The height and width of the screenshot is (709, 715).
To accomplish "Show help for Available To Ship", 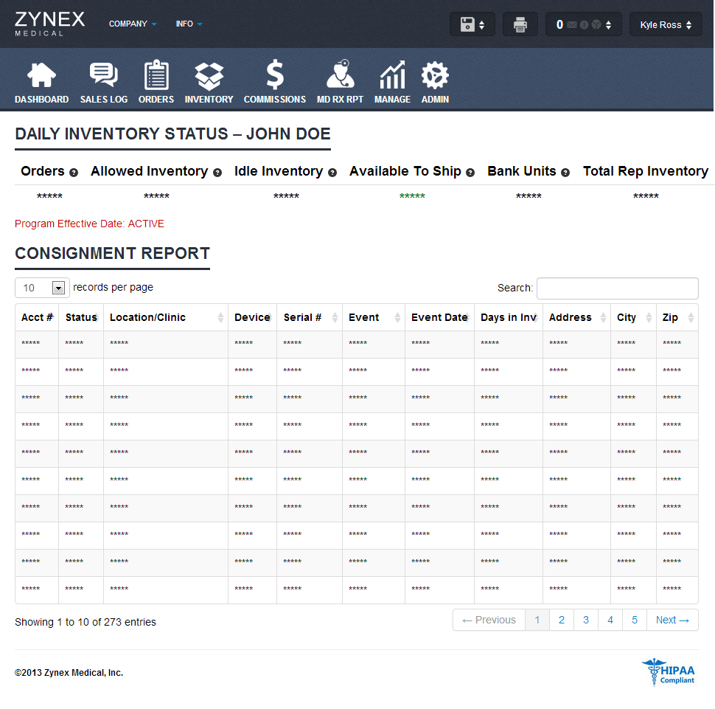I will click(x=470, y=173).
